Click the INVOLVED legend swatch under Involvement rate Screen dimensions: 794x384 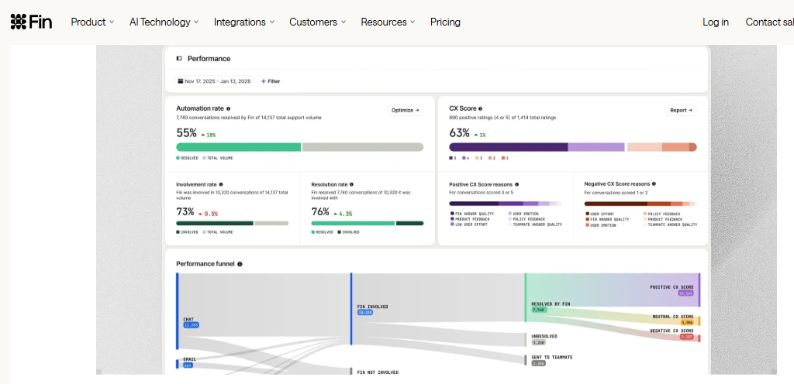[178, 232]
